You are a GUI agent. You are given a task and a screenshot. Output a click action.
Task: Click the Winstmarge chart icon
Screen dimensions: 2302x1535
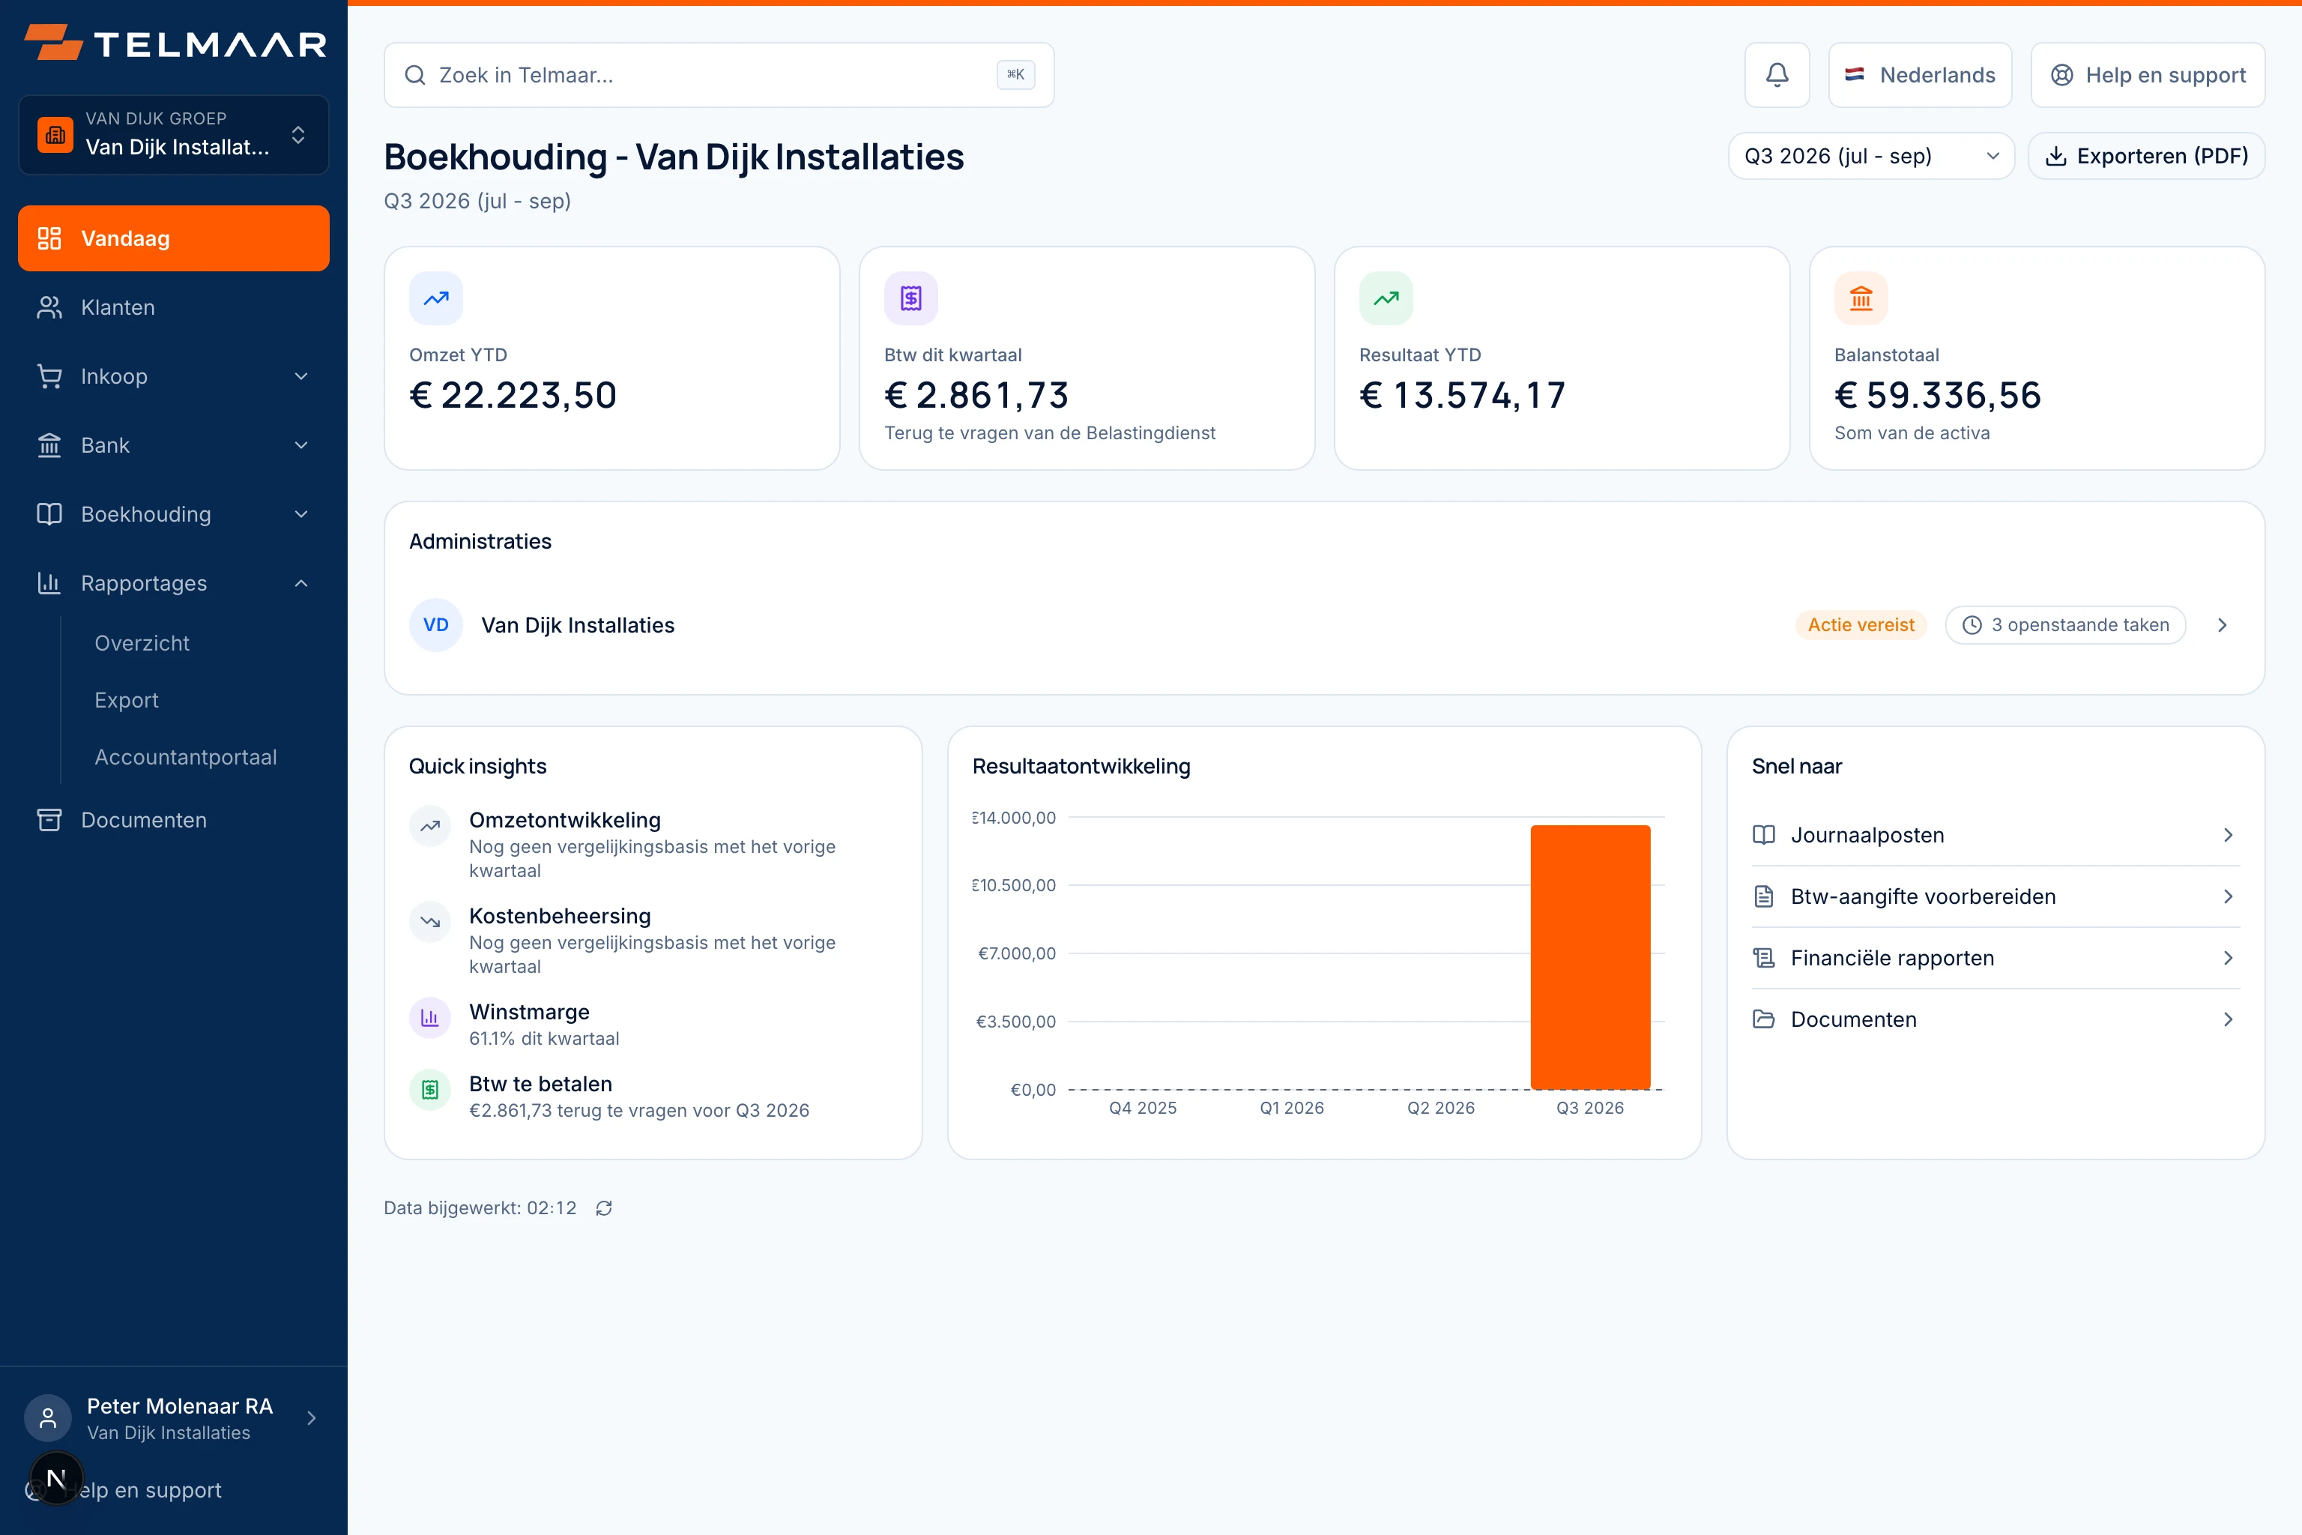point(429,1018)
